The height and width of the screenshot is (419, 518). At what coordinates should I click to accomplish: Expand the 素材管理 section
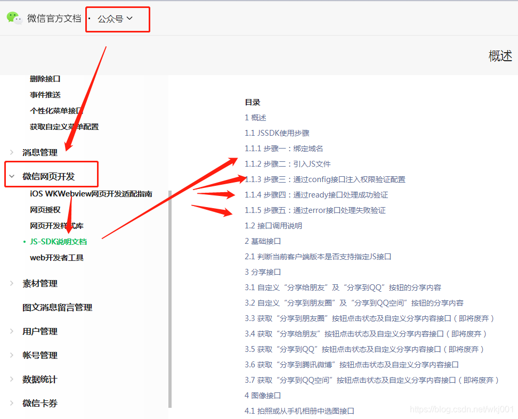pos(39,283)
